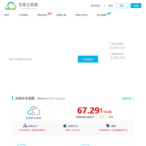Click the 百度安全指数 section heading
The image size is (146, 146).
[25, 98]
